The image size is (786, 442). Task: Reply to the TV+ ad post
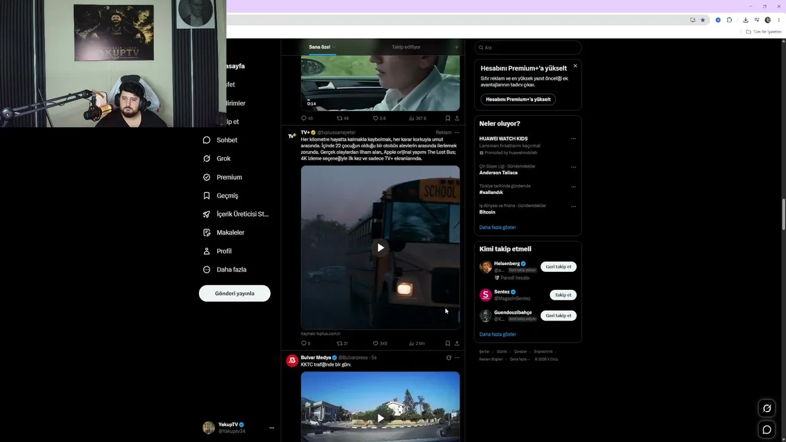click(x=303, y=343)
